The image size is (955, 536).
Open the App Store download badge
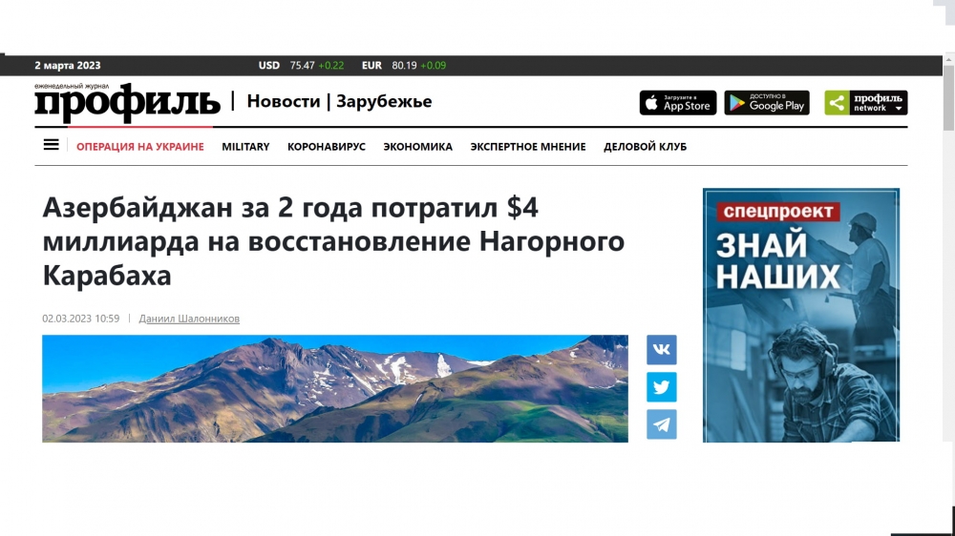click(677, 103)
